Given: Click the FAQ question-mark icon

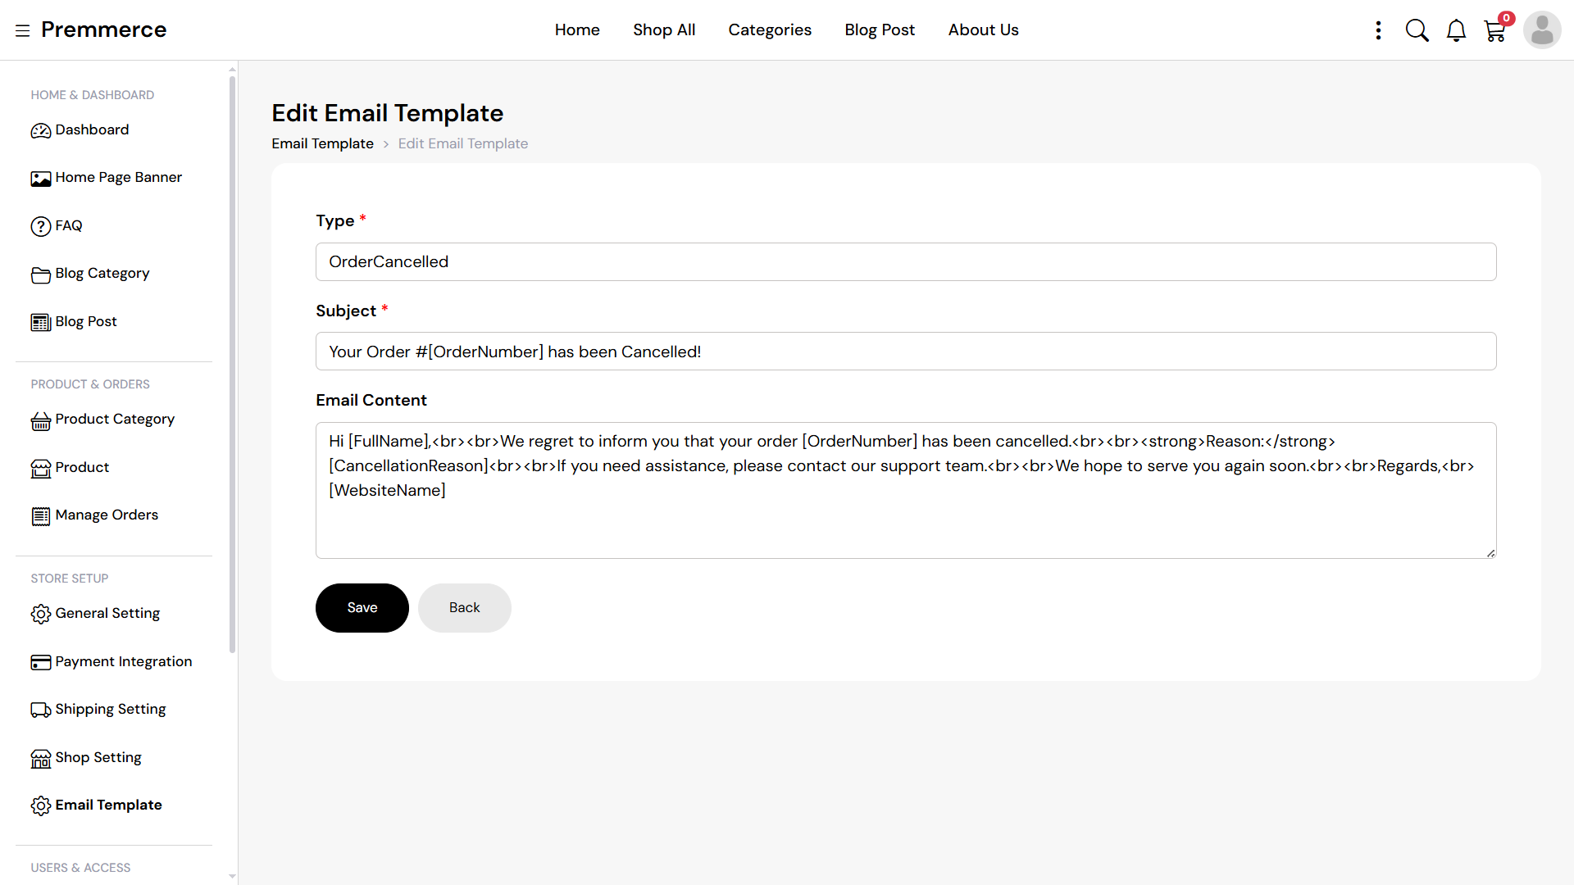Looking at the screenshot, I should click(x=40, y=226).
